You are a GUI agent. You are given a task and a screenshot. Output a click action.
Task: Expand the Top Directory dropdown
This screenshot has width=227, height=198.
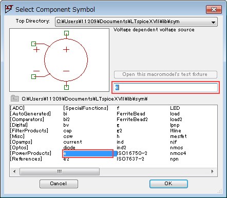click(x=213, y=22)
